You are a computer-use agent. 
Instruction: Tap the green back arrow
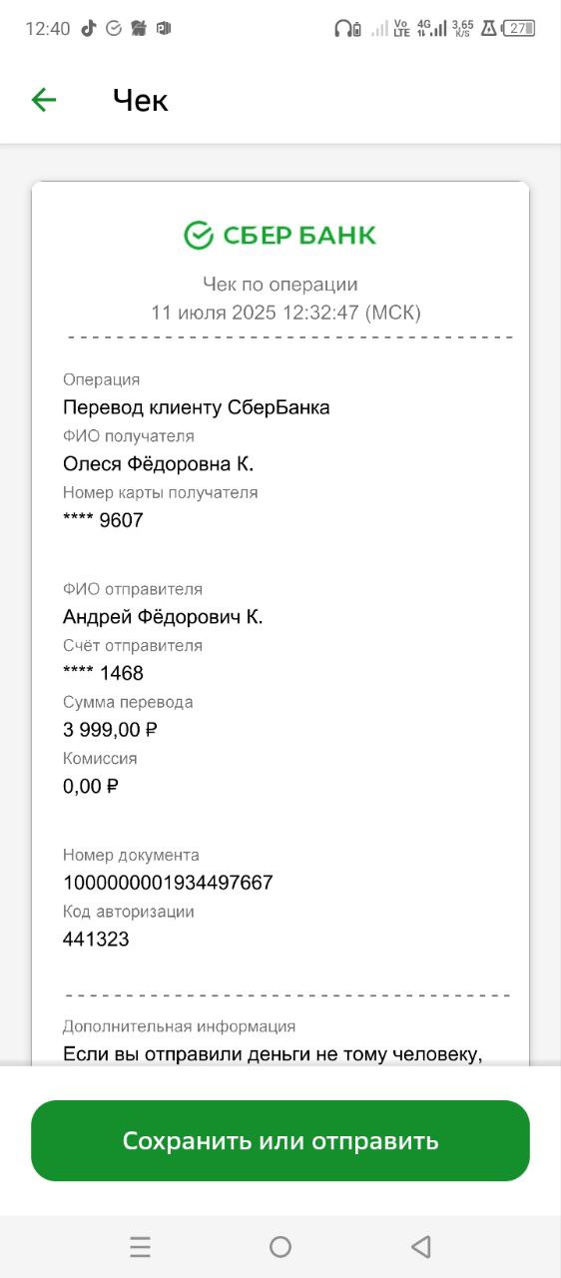pos(44,100)
